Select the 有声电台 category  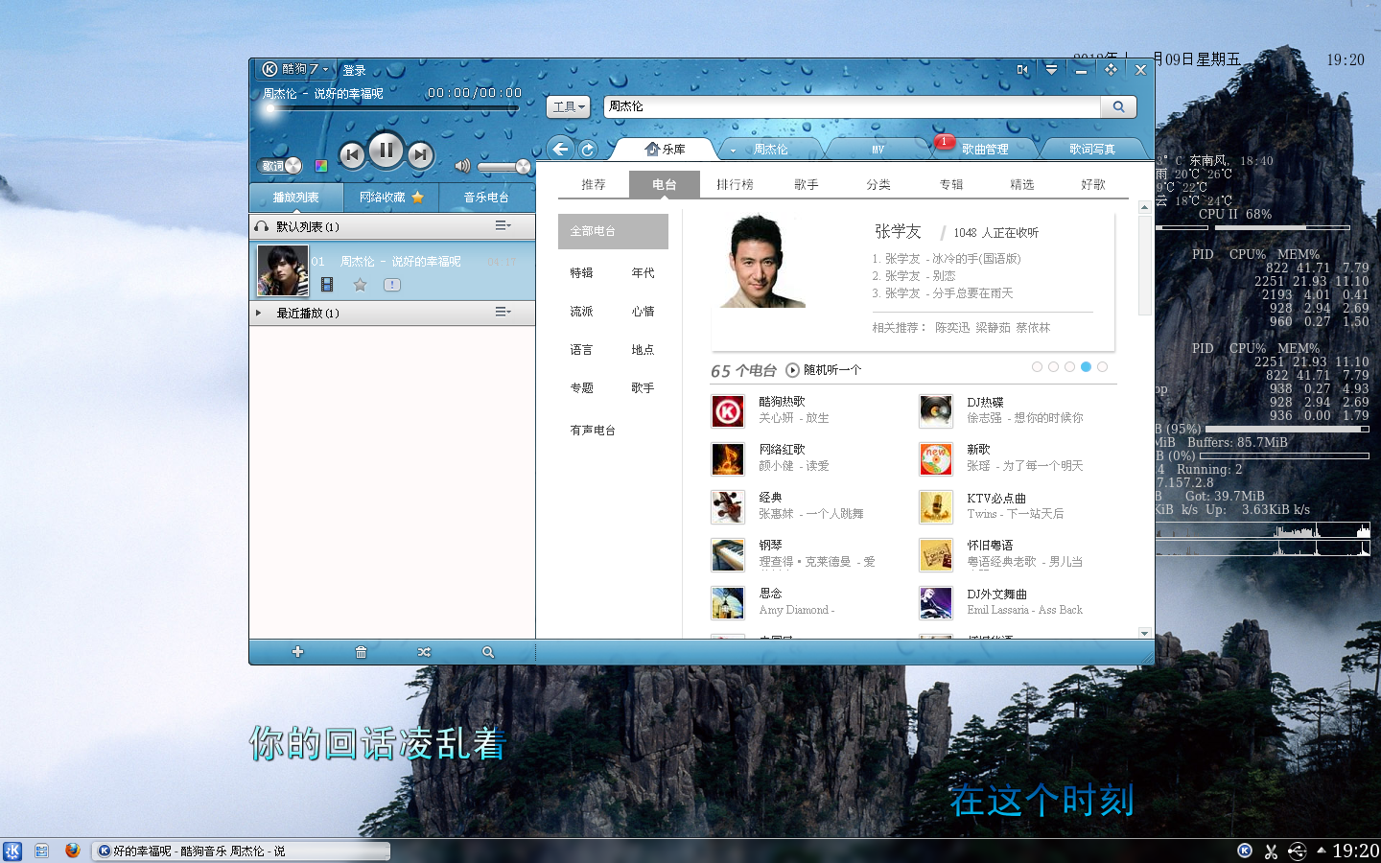[593, 430]
